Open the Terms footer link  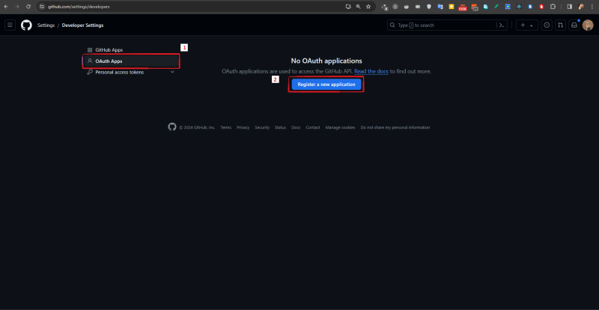226,127
